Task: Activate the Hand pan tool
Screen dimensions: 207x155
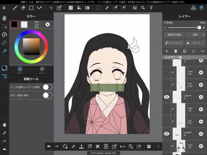Action: pyautogui.click(x=4, y=124)
